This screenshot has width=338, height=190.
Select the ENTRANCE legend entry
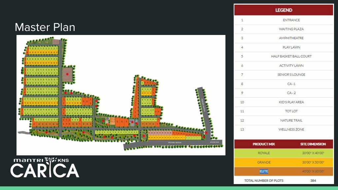point(291,20)
